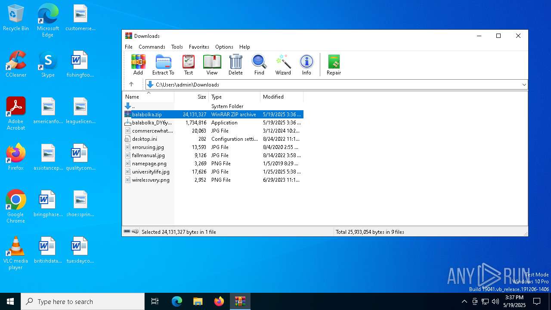Viewport: 551px width, 310px height.
Task: Open the Task View taskbar button
Action: [x=155, y=301]
